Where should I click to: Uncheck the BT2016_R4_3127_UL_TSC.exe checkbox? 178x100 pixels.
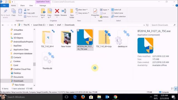coord(78,30)
